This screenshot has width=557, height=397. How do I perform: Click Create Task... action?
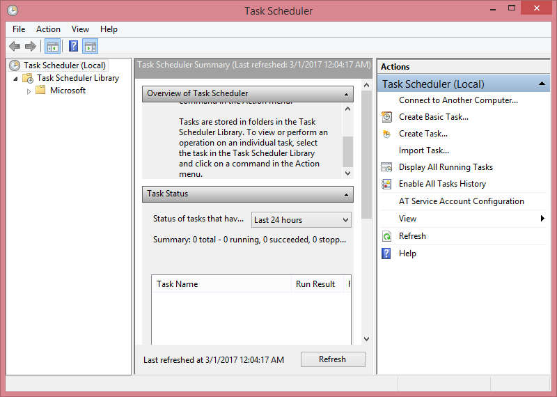pos(423,134)
